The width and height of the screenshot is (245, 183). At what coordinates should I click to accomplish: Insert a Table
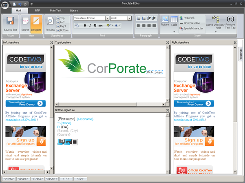point(174,21)
